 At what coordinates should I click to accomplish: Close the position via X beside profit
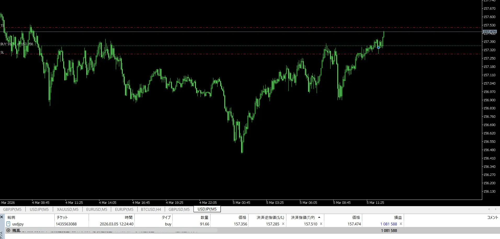(x=401, y=224)
